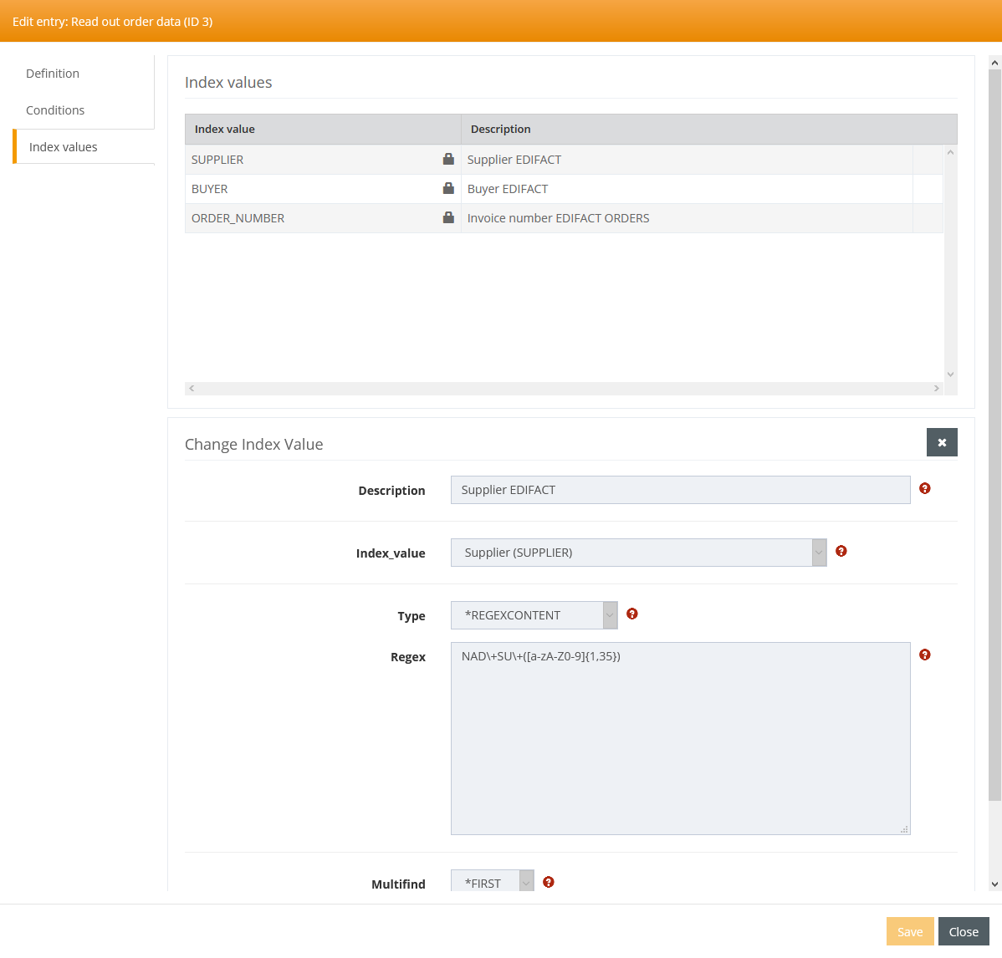The height and width of the screenshot is (958, 1002).
Task: Expand the Index_value Supplier dropdown
Action: coord(819,553)
